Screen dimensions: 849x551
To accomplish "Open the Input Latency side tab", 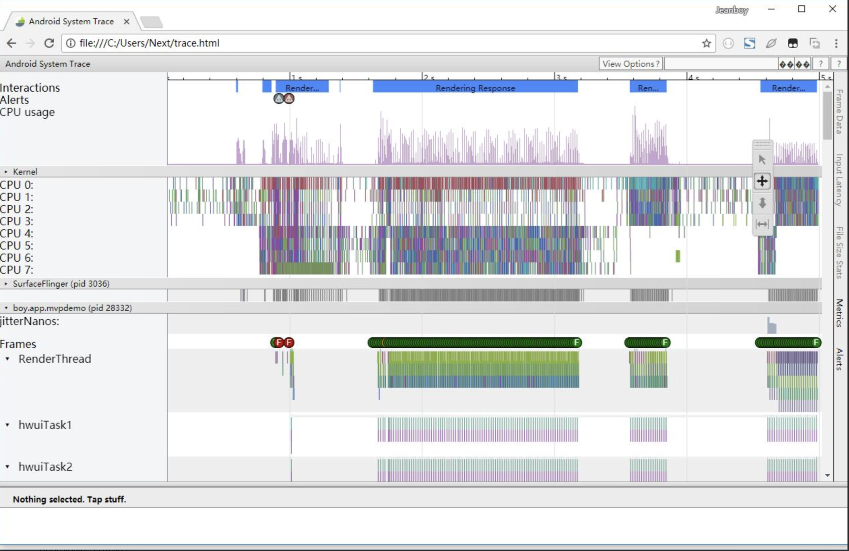I will [839, 180].
